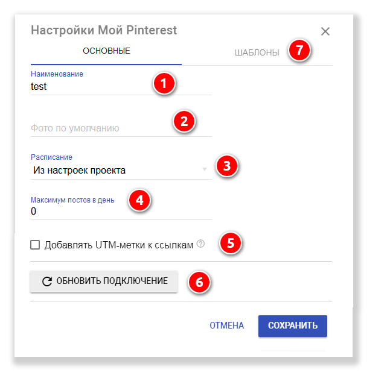Enable the UTM-метки checkbox
The height and width of the screenshot is (384, 390).
point(35,245)
